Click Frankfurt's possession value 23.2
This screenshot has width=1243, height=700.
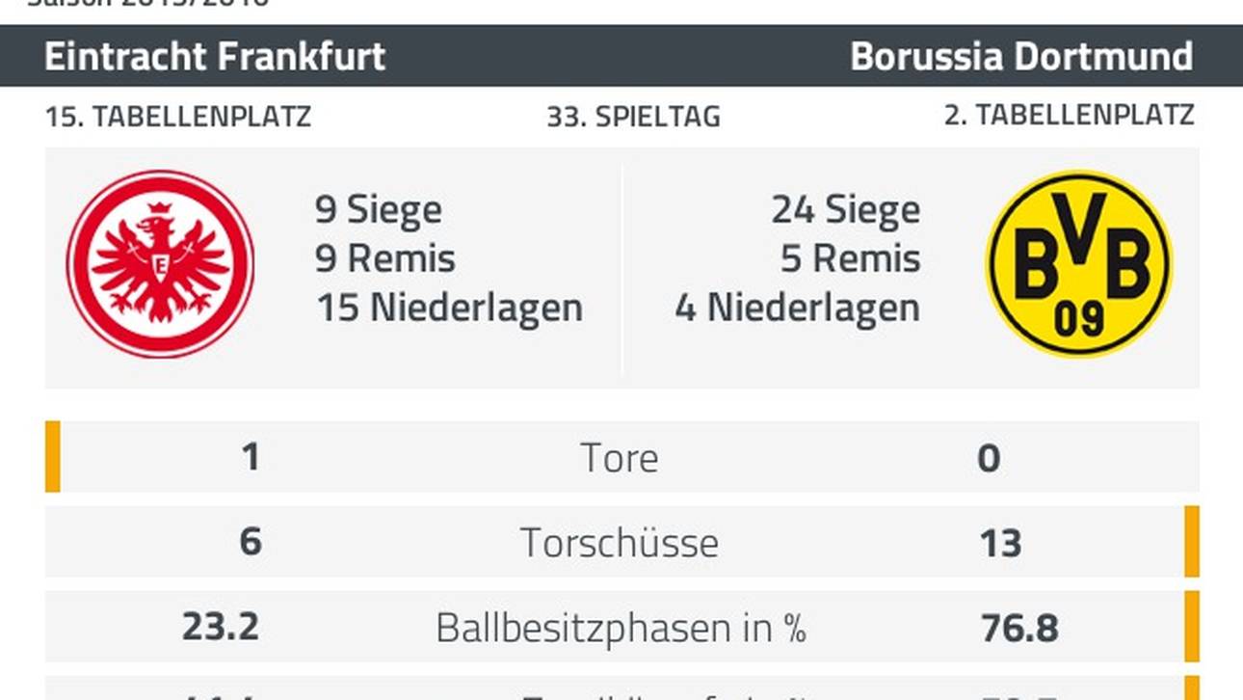click(x=221, y=628)
